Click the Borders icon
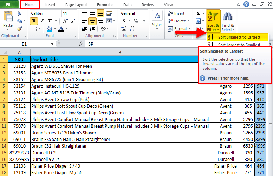Screen dimensions: 273x176 pyautogui.click(x=34, y=29)
